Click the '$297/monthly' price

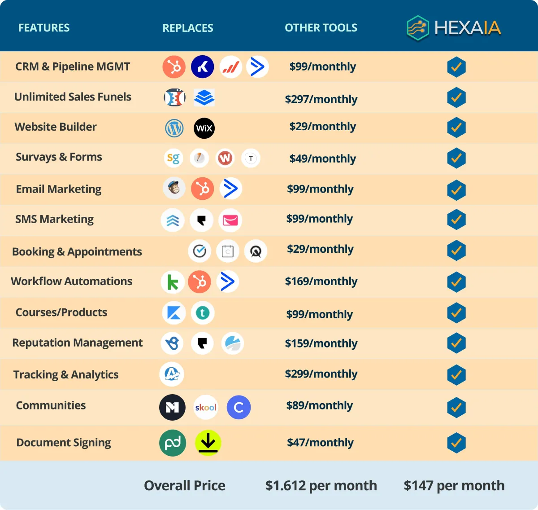(321, 99)
